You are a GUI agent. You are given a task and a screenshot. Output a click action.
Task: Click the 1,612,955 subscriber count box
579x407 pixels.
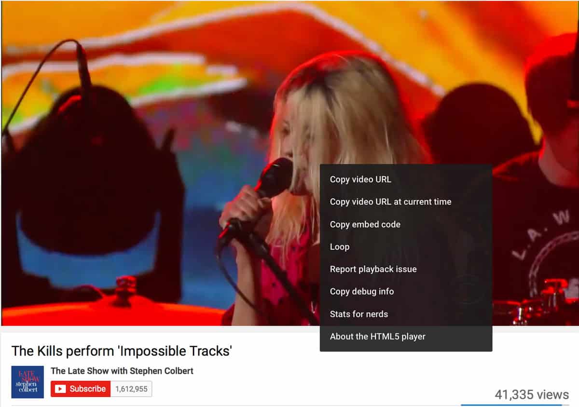tap(131, 389)
